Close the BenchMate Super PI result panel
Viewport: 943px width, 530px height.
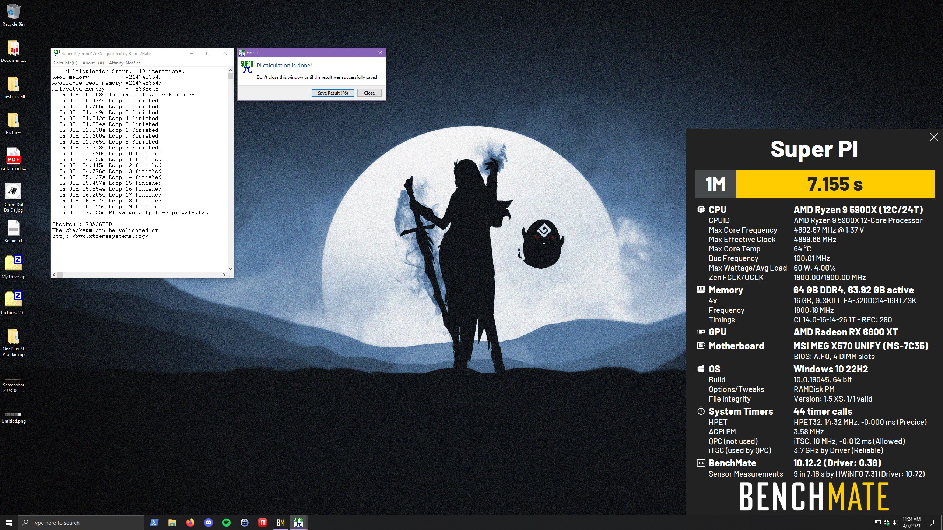click(x=934, y=137)
